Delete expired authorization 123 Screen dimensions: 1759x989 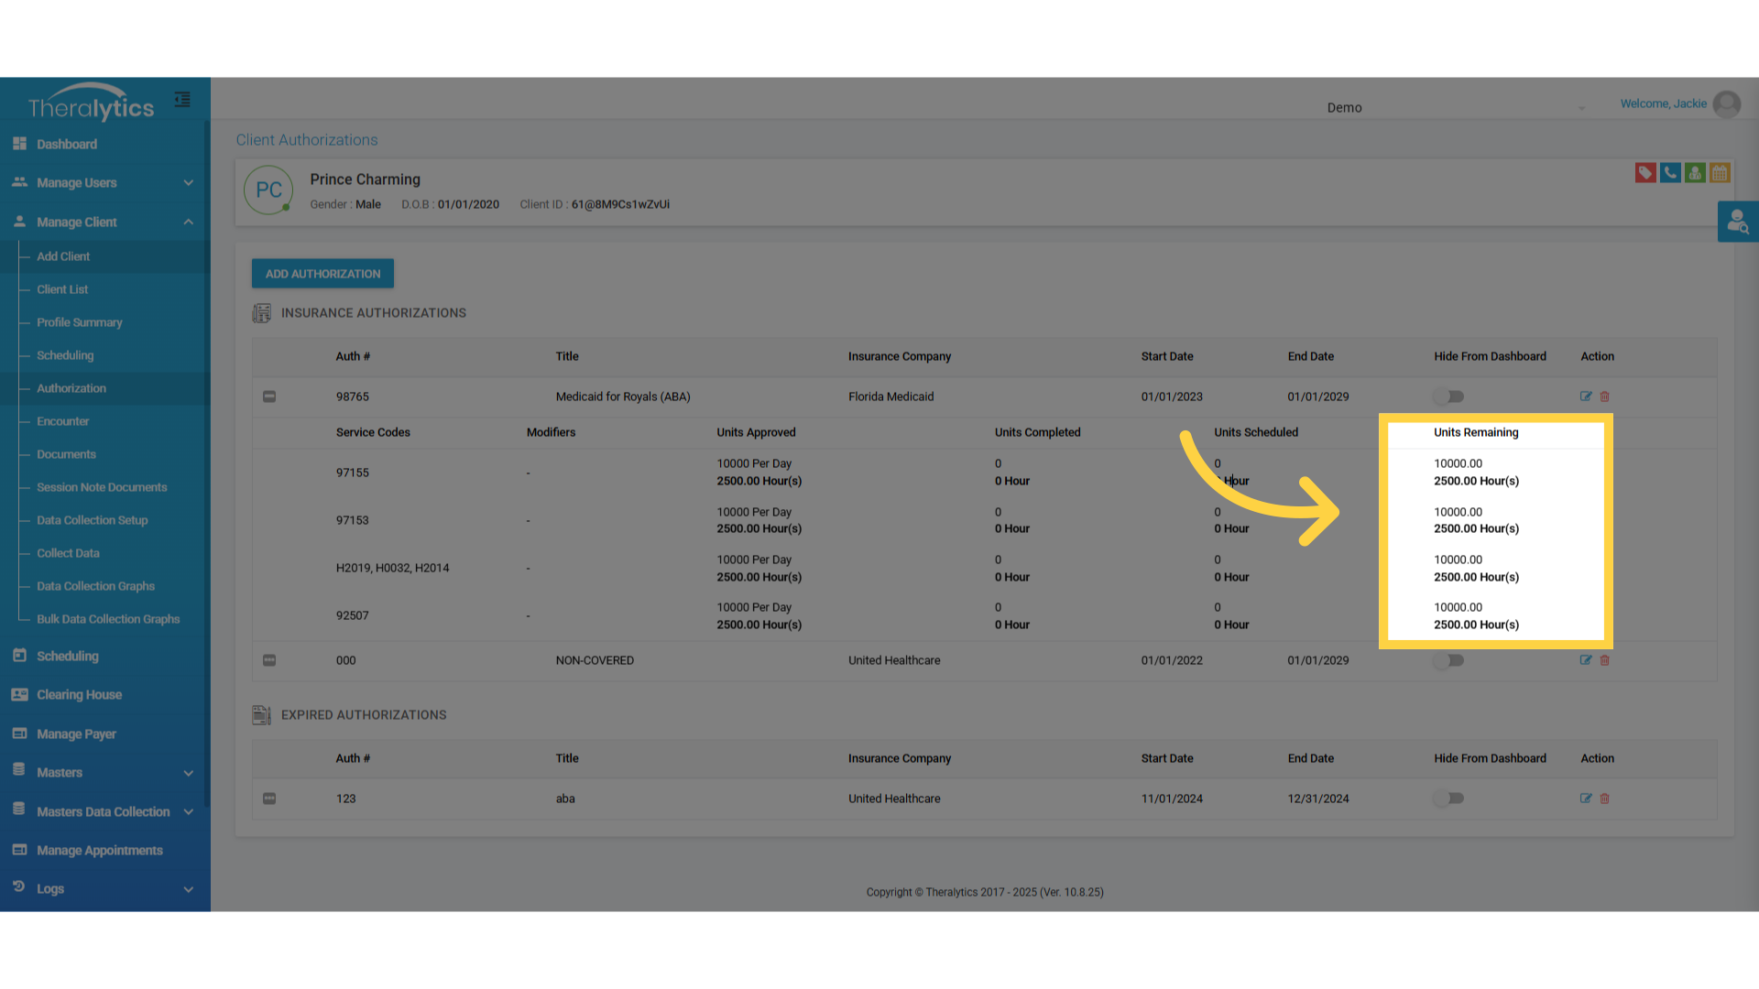pyautogui.click(x=1605, y=799)
